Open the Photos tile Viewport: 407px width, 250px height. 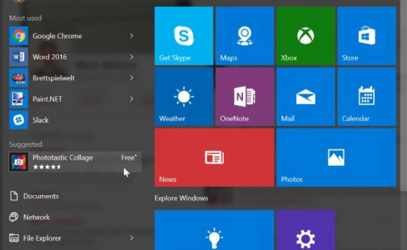click(337, 158)
